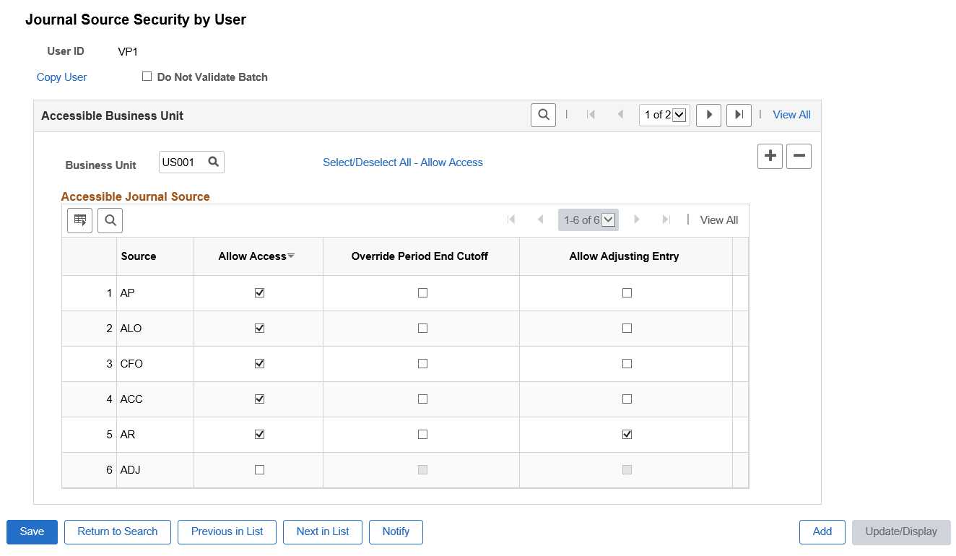Delete current business unit row with minus icon
The height and width of the screenshot is (556, 956).
(x=798, y=156)
